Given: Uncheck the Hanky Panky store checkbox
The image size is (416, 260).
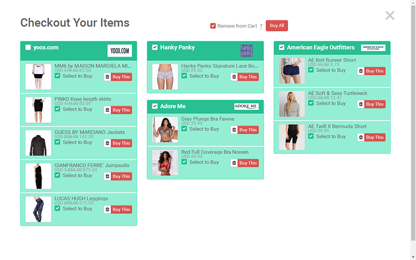Looking at the screenshot, I should (155, 47).
